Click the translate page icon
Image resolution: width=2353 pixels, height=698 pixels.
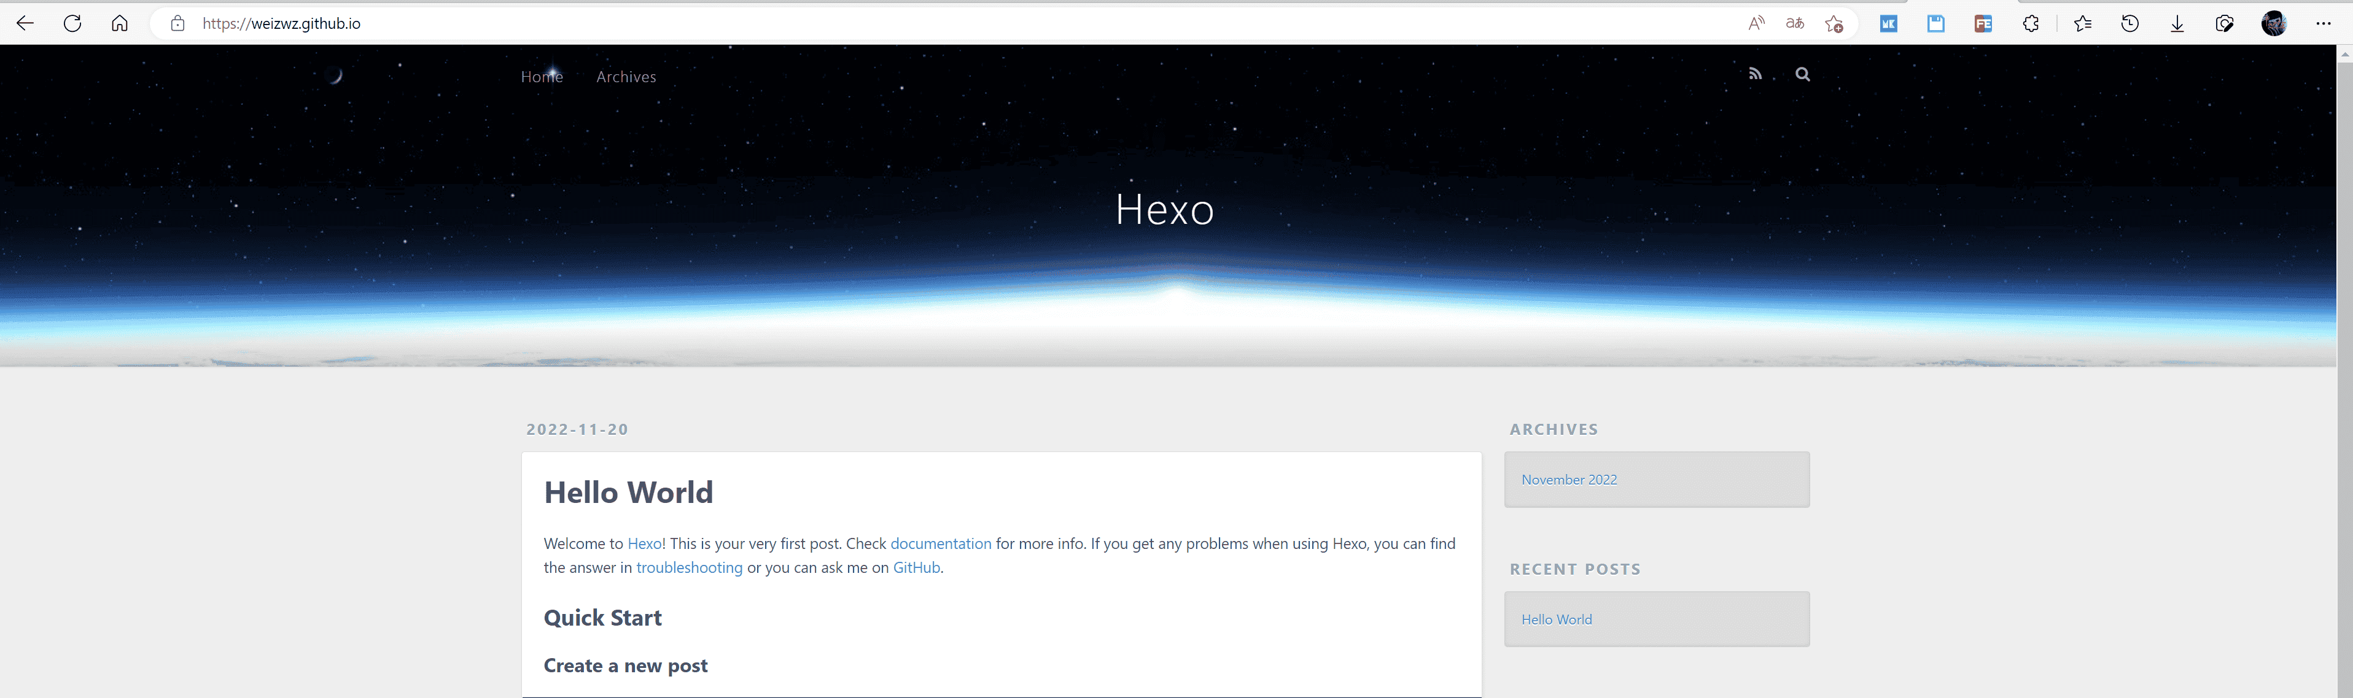[1795, 24]
